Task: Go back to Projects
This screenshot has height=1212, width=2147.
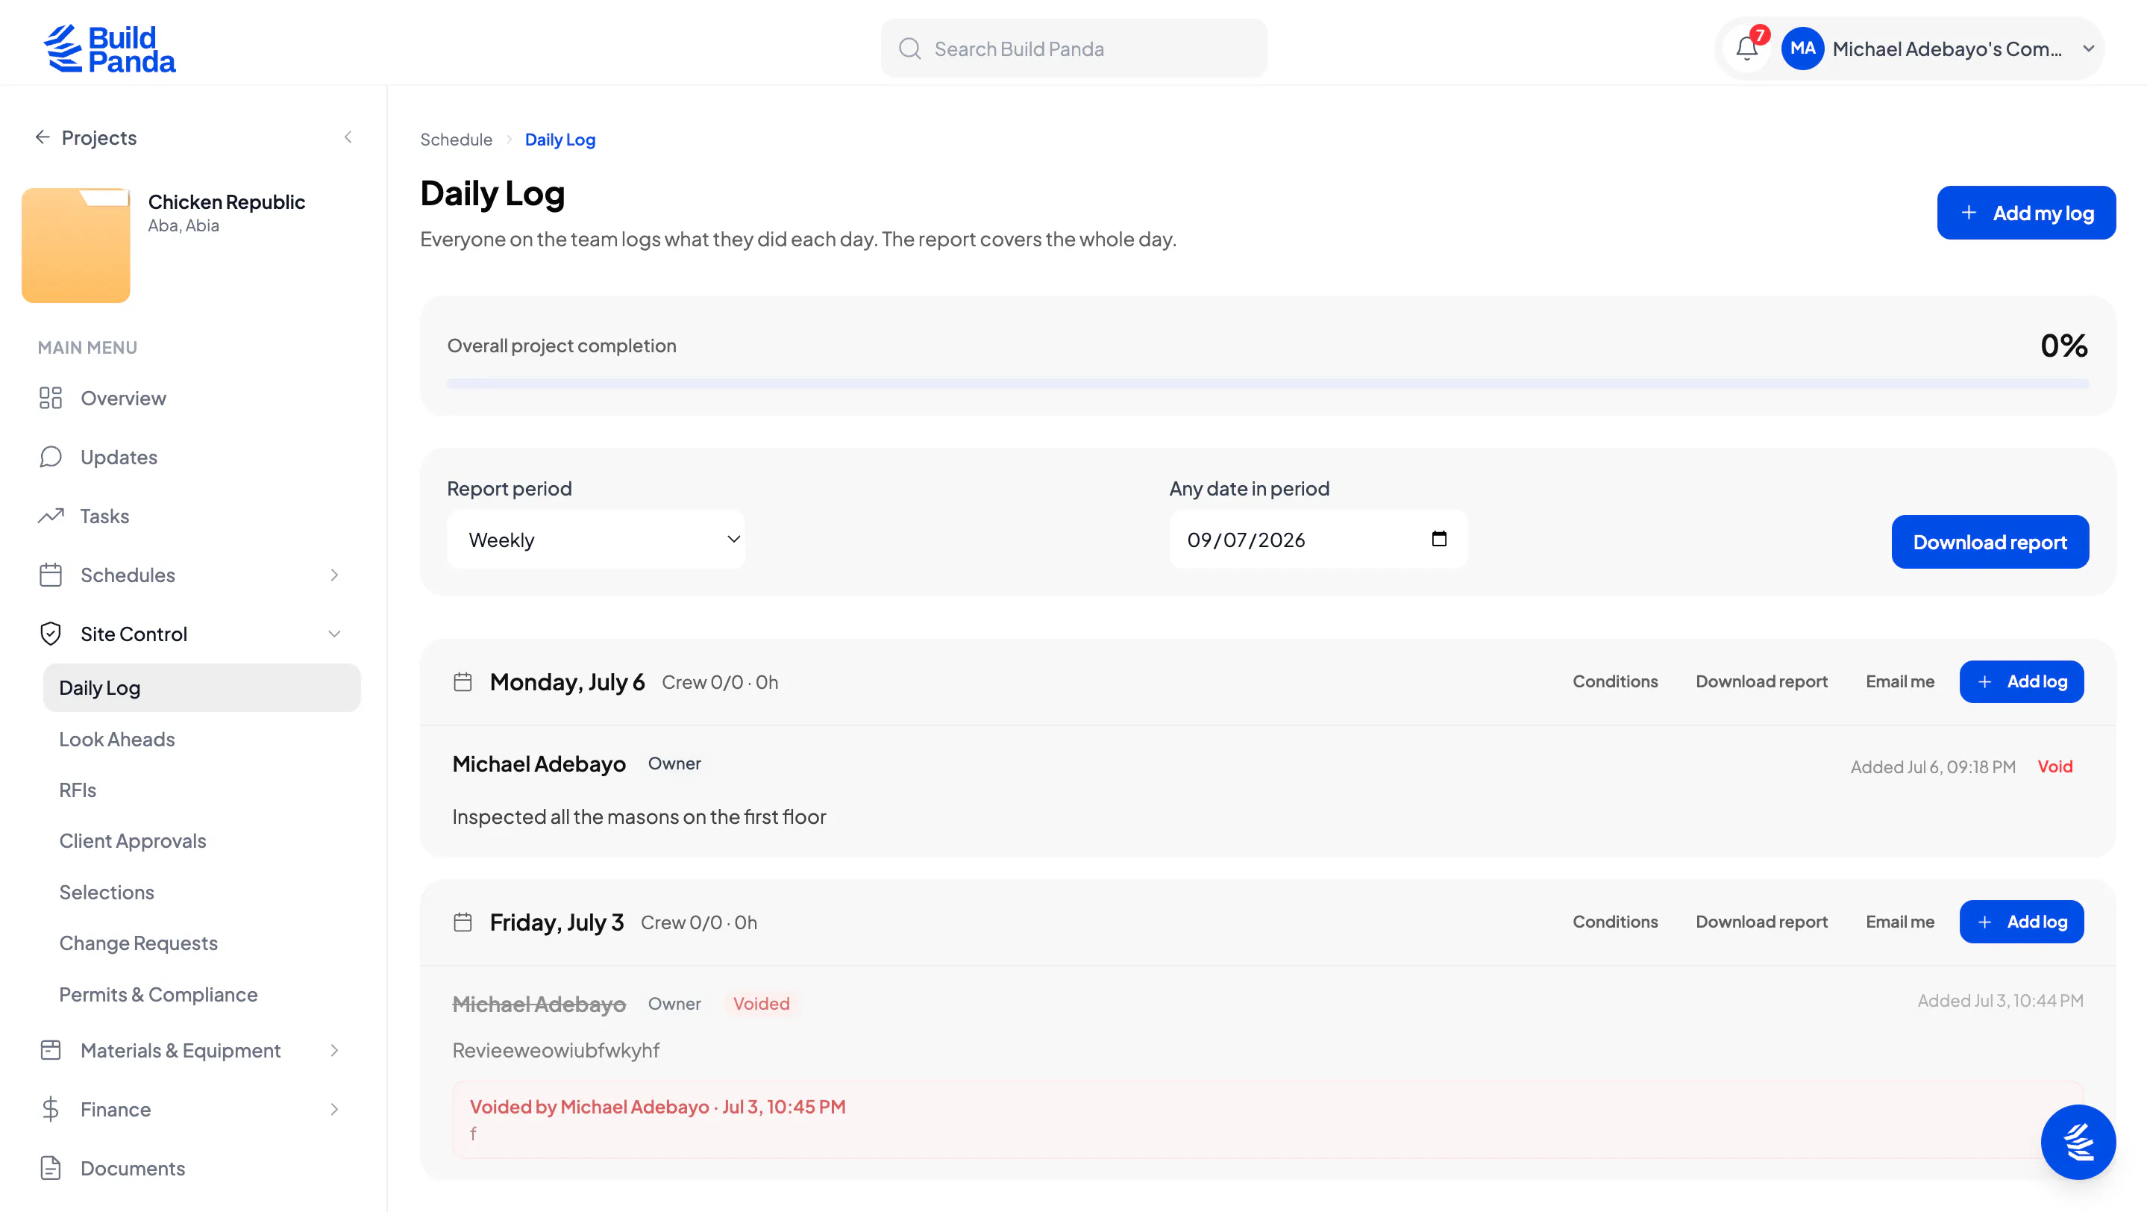Action: coord(86,137)
